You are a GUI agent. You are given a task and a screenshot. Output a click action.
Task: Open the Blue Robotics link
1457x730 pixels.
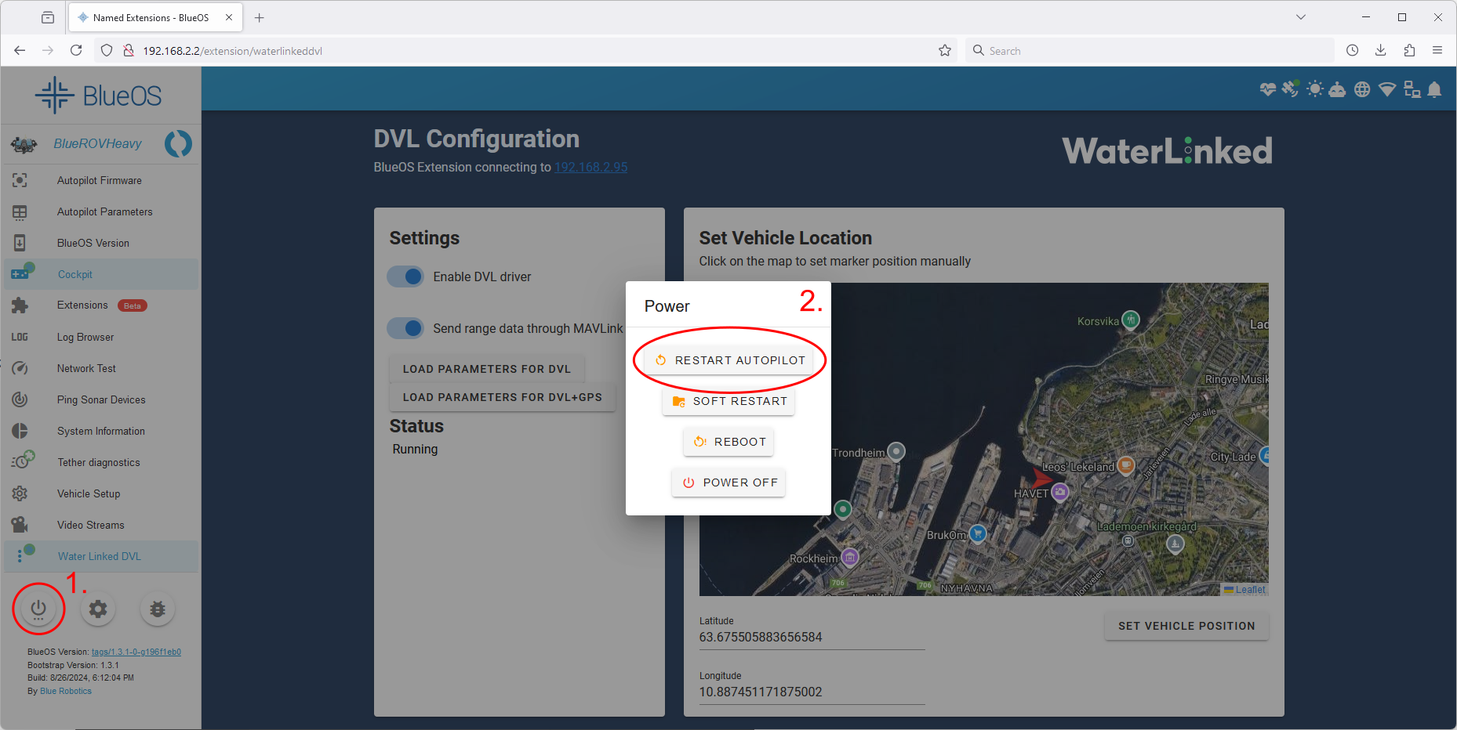(66, 691)
